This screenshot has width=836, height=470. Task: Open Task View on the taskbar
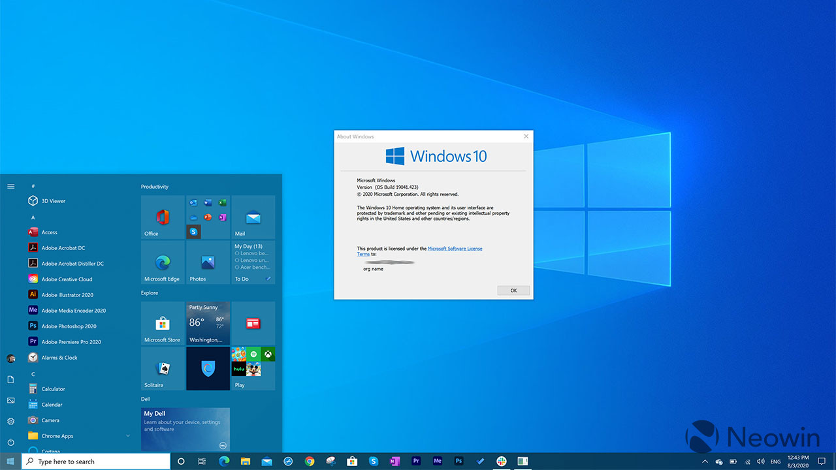pyautogui.click(x=202, y=462)
